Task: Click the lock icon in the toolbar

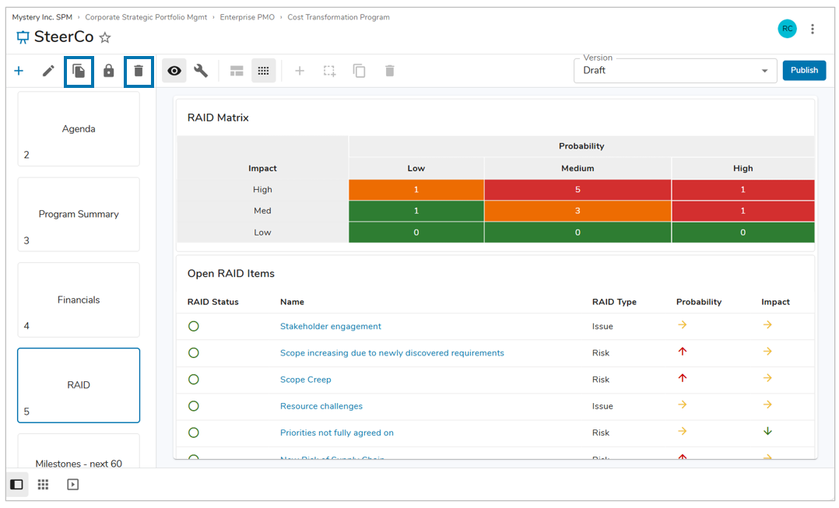Action: [109, 71]
